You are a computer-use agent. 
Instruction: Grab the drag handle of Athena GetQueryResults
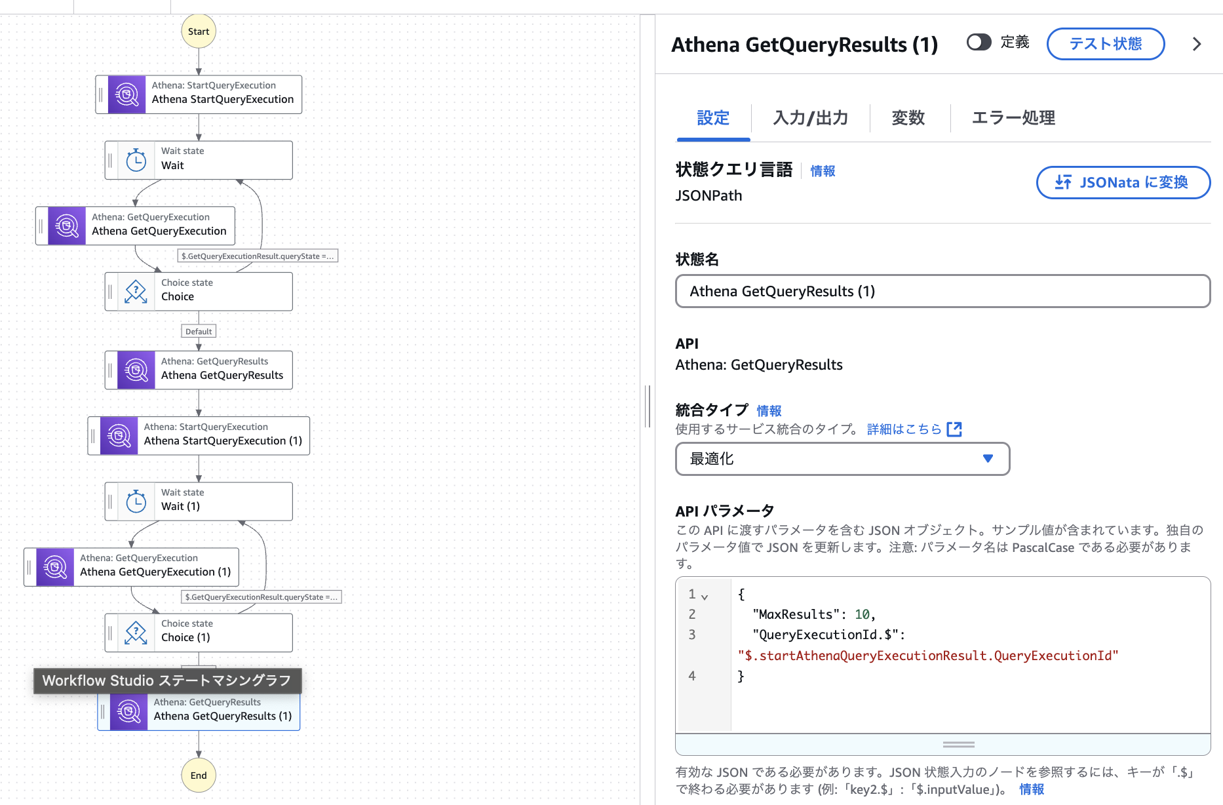[110, 370]
